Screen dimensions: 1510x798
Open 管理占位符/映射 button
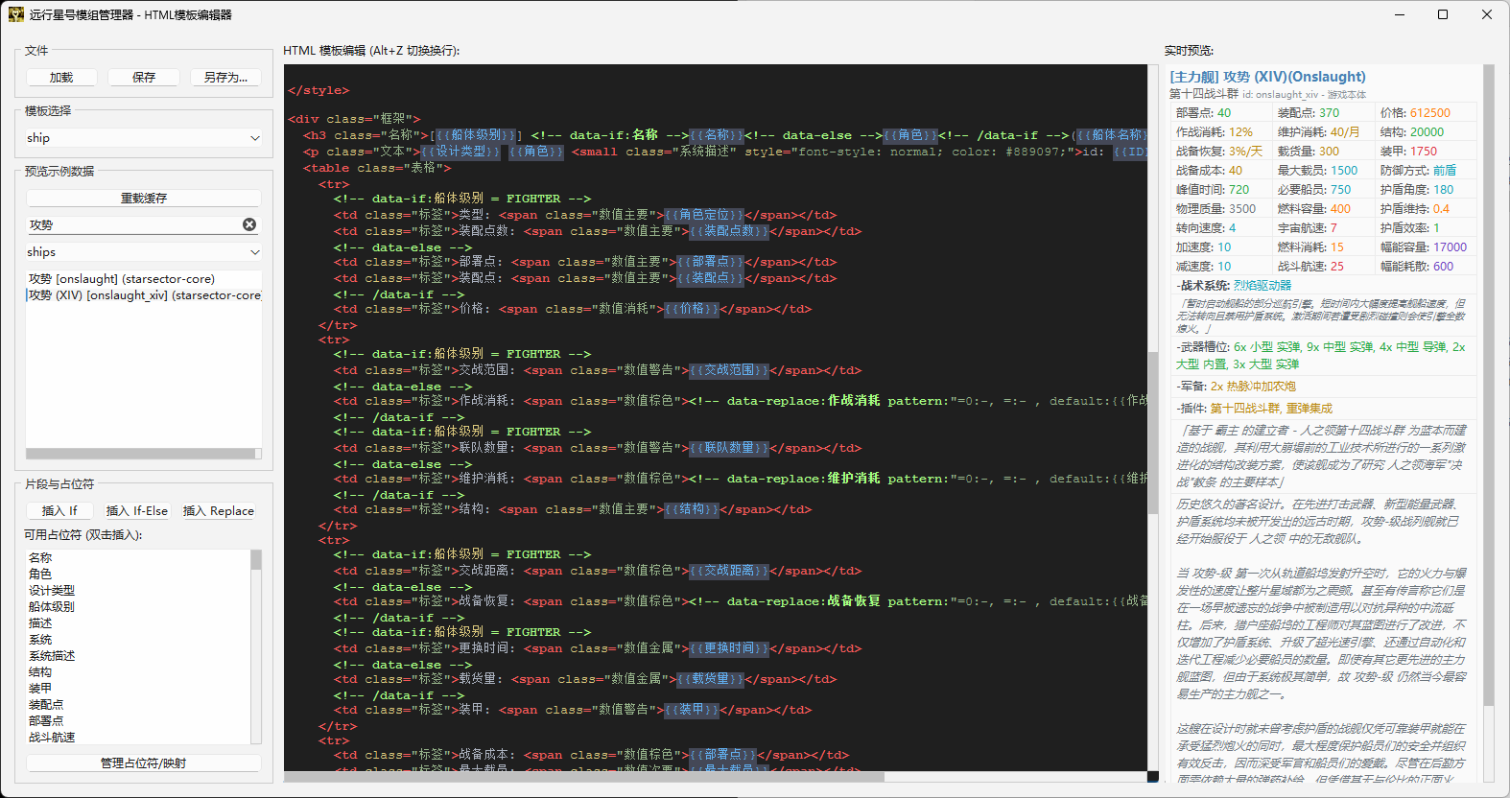pos(144,763)
